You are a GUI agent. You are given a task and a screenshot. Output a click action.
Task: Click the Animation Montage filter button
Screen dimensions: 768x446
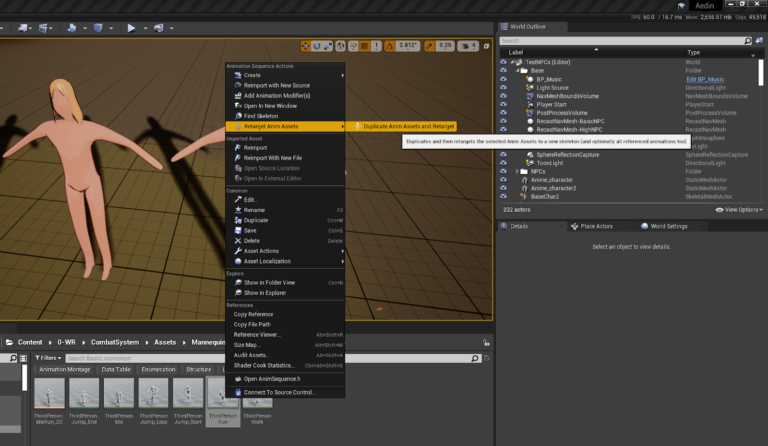[65, 370]
